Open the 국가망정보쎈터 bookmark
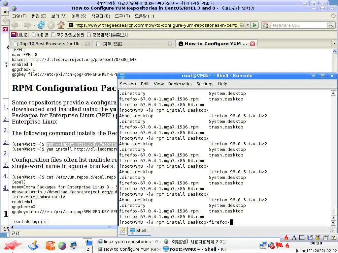The height and width of the screenshot is (253, 338). pyautogui.click(x=68, y=35)
